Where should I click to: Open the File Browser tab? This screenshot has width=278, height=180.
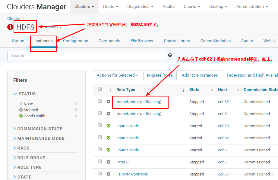pos(142,41)
